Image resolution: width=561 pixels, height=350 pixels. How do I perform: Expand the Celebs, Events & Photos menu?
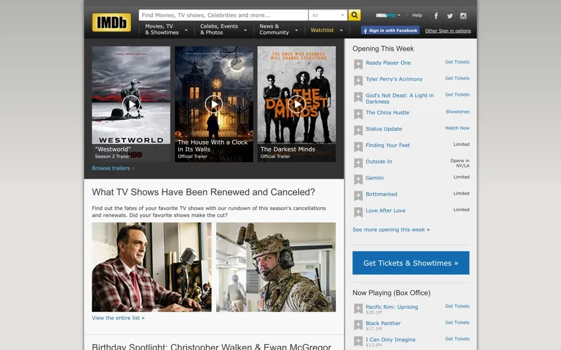point(224,29)
